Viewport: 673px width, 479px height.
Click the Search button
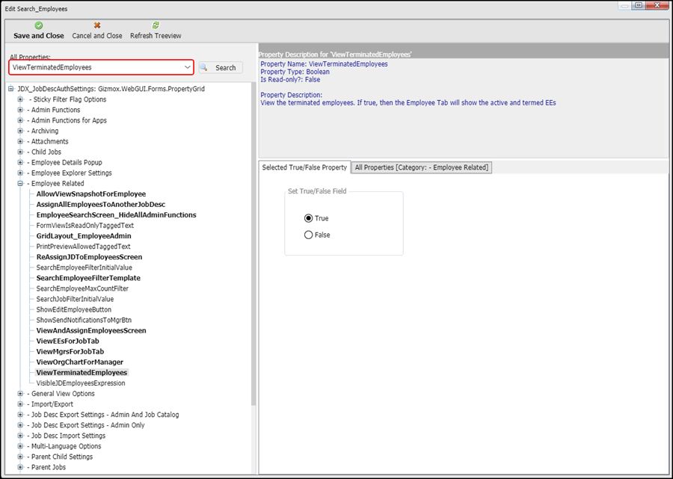point(221,68)
